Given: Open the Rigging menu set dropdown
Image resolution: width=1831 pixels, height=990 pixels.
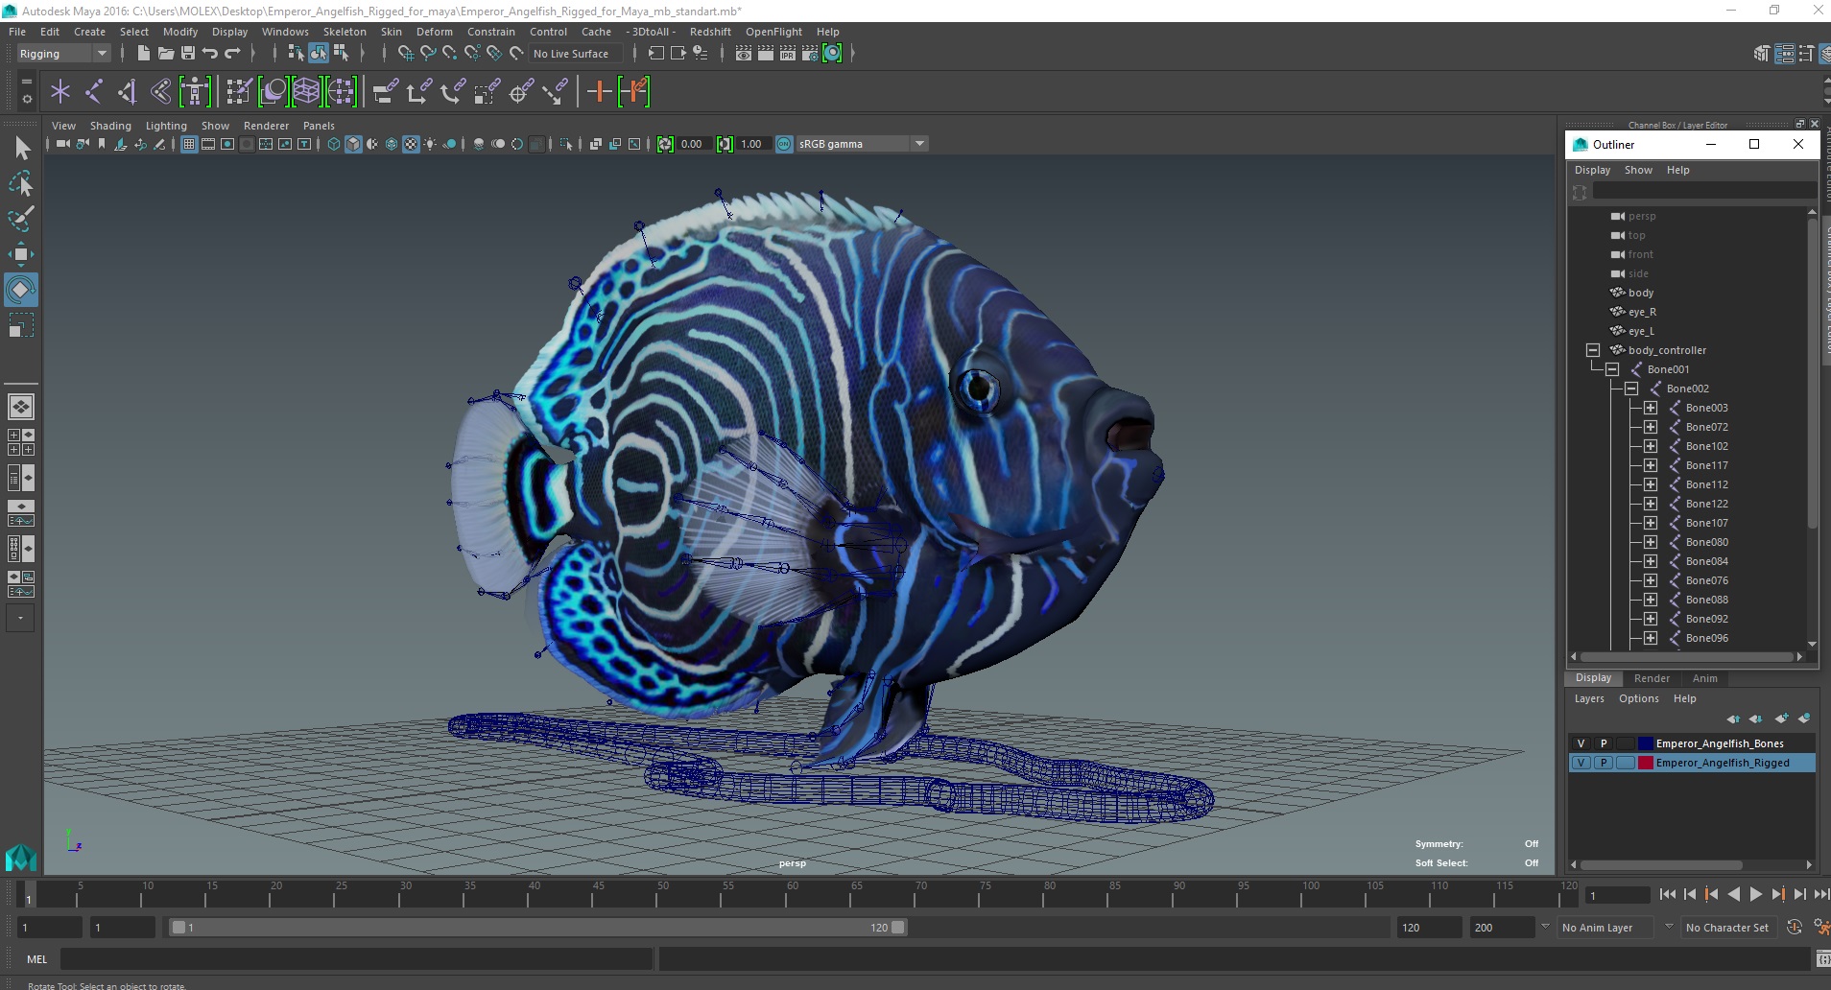Looking at the screenshot, I should point(63,54).
